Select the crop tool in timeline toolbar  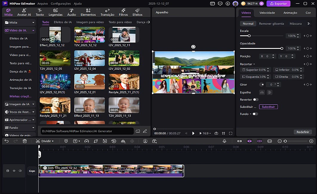point(96,141)
